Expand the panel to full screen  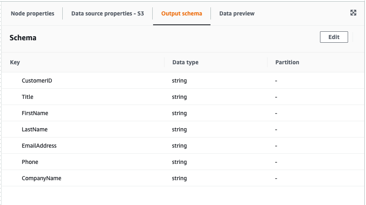[353, 13]
